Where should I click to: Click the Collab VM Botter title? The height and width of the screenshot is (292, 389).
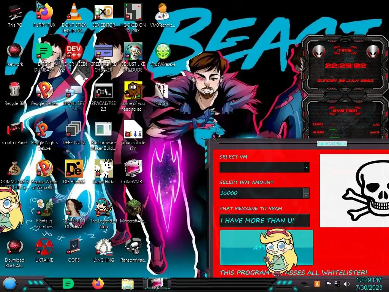pos(332,144)
